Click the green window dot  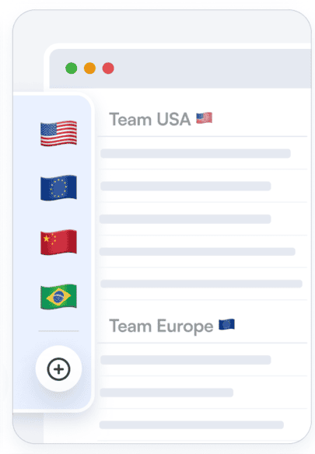(72, 68)
